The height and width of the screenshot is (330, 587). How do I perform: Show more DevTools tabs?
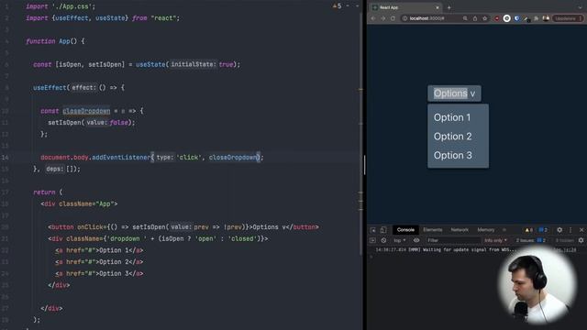pos(504,230)
